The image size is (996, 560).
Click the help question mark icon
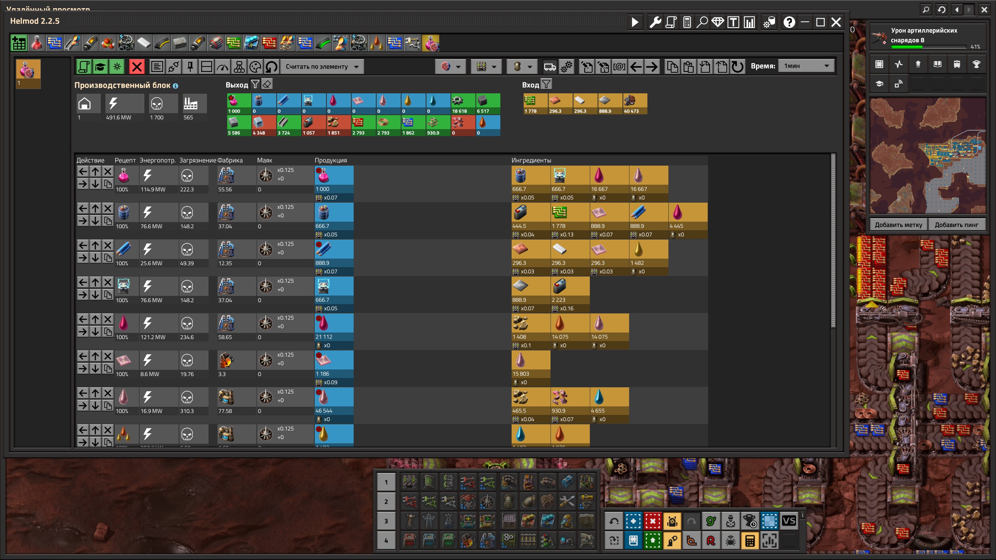click(x=789, y=22)
